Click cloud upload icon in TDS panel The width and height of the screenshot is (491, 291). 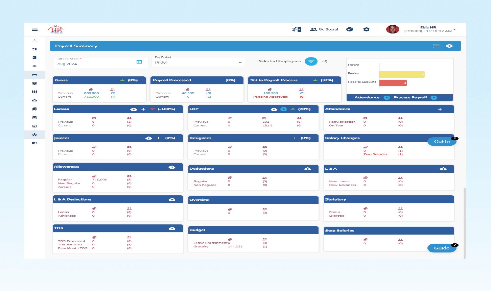tap(172, 228)
